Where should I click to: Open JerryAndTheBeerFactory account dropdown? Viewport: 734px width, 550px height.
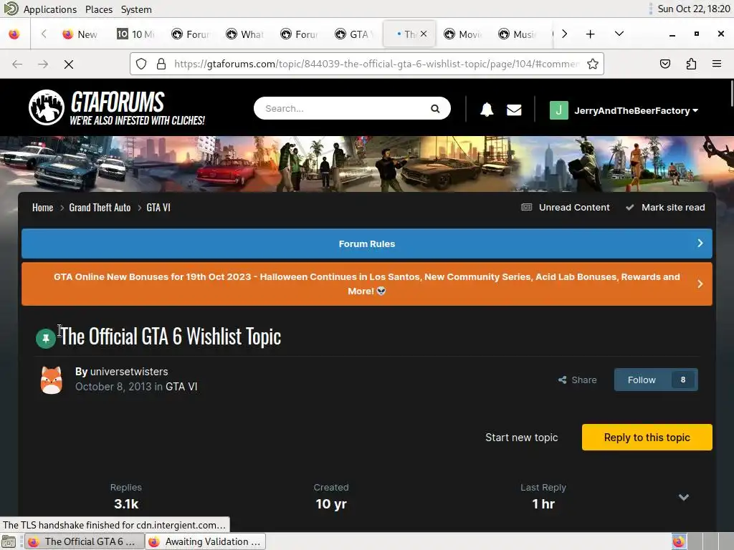[x=637, y=111]
